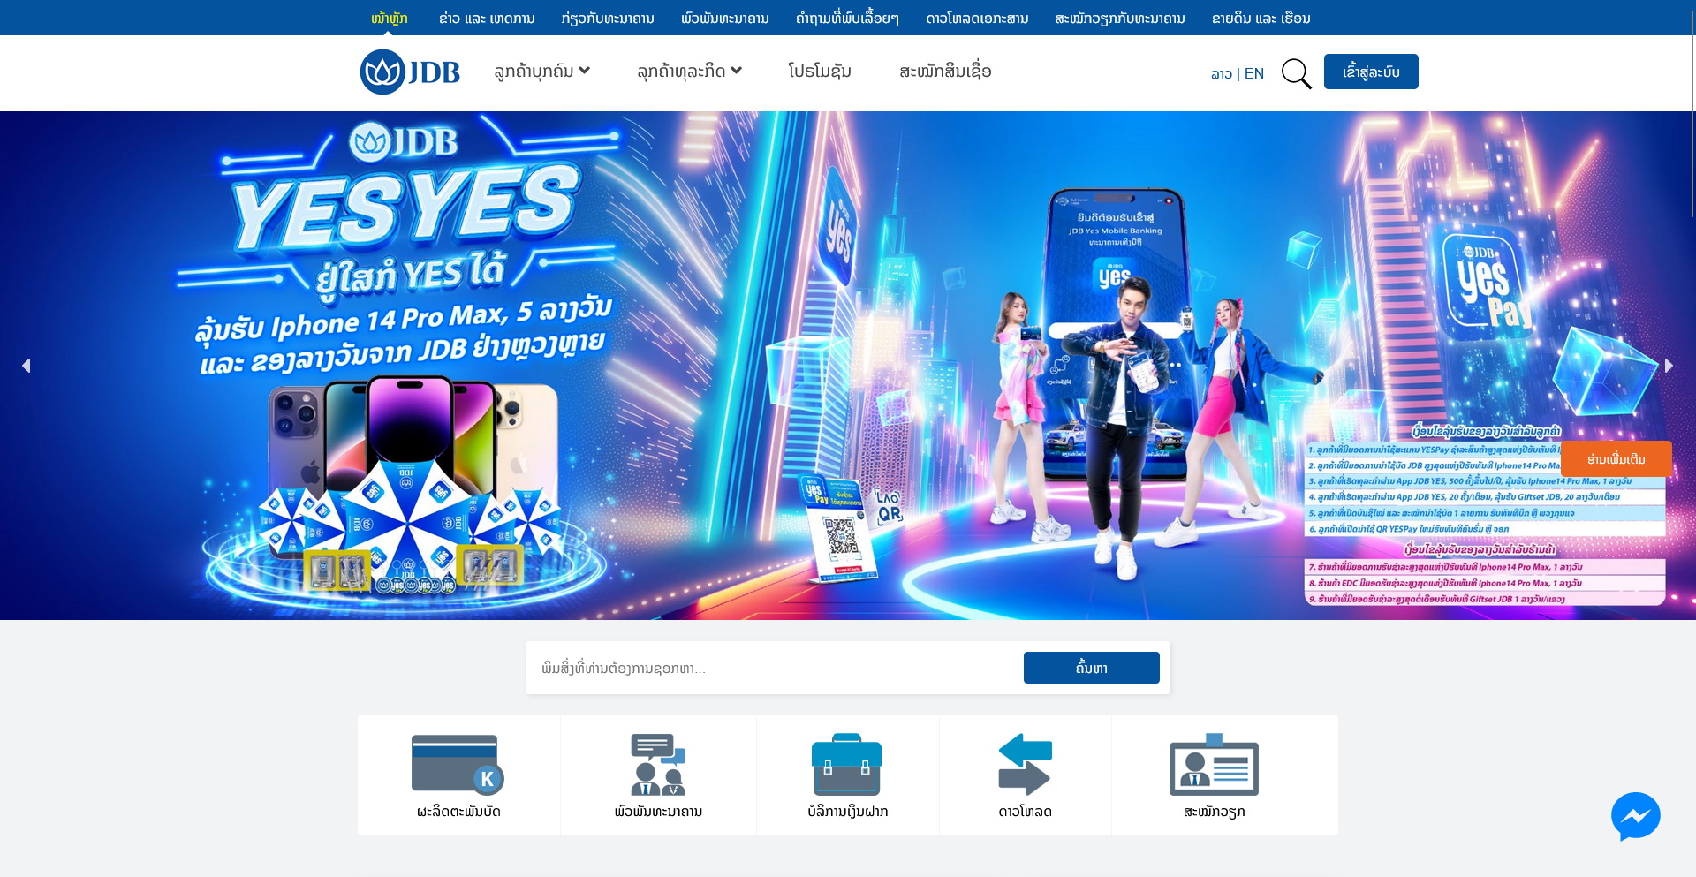Open the ໜ້າຫຼັກ home menu item

coord(389,17)
